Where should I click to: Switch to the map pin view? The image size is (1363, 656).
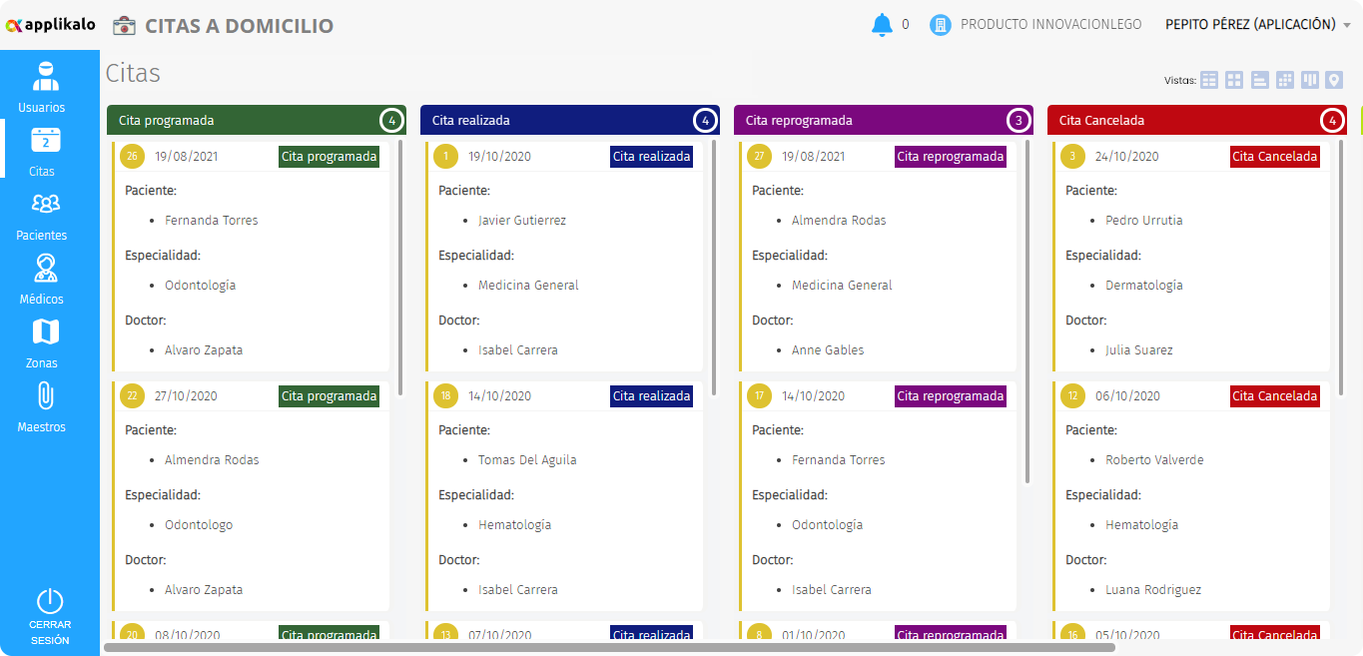click(x=1334, y=80)
